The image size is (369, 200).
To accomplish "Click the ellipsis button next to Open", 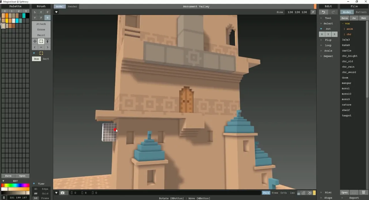I will pyautogui.click(x=354, y=193).
